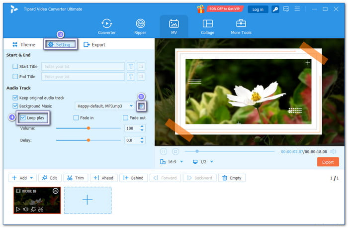348x228 pixels.
Task: Click the Edit toolbar button
Action: [50, 178]
